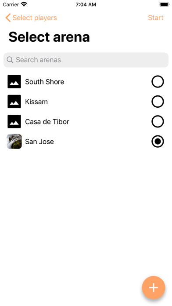This screenshot has height=306, width=172.
Task: Tap the orange plus add arena button
Action: (154, 288)
